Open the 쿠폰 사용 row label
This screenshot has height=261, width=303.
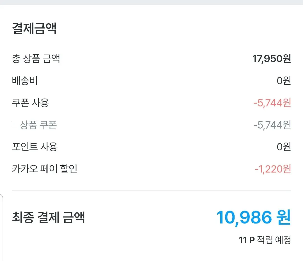tap(30, 103)
